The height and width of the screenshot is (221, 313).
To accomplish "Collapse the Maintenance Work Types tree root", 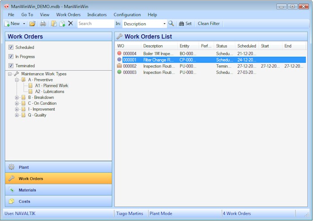I will 9,74.
